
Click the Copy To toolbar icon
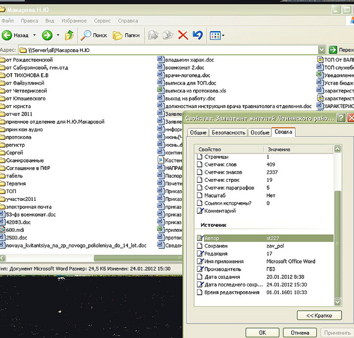(168, 35)
